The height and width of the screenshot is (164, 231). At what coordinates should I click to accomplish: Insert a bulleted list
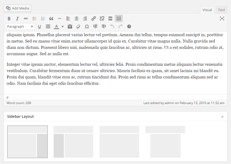[34, 18]
